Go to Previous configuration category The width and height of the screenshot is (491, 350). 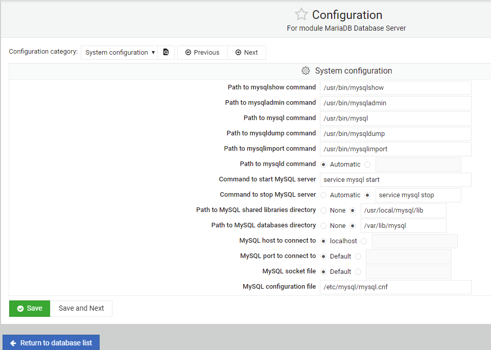point(202,53)
